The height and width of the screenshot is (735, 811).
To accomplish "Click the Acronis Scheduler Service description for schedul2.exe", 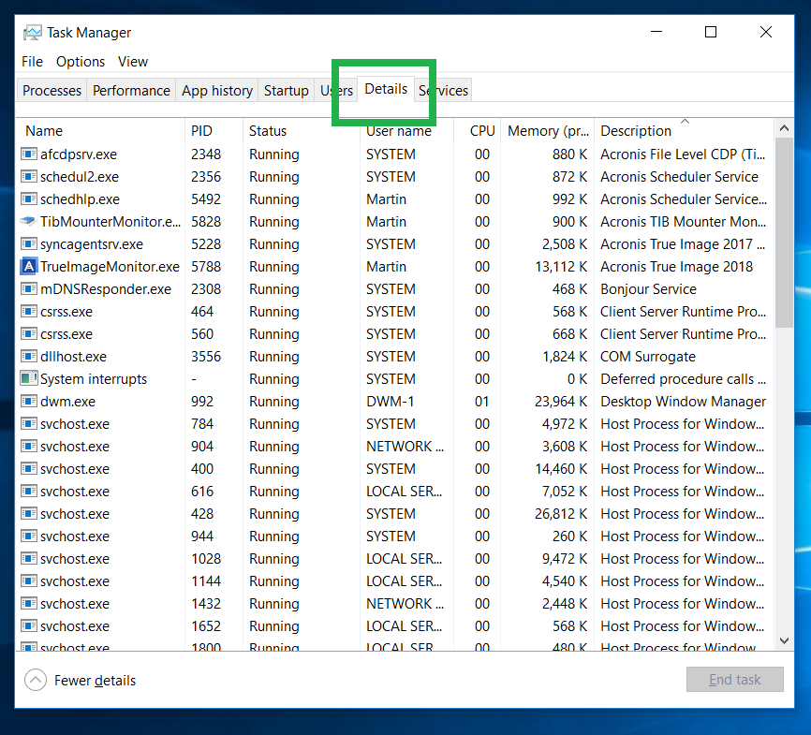I will pyautogui.click(x=679, y=176).
